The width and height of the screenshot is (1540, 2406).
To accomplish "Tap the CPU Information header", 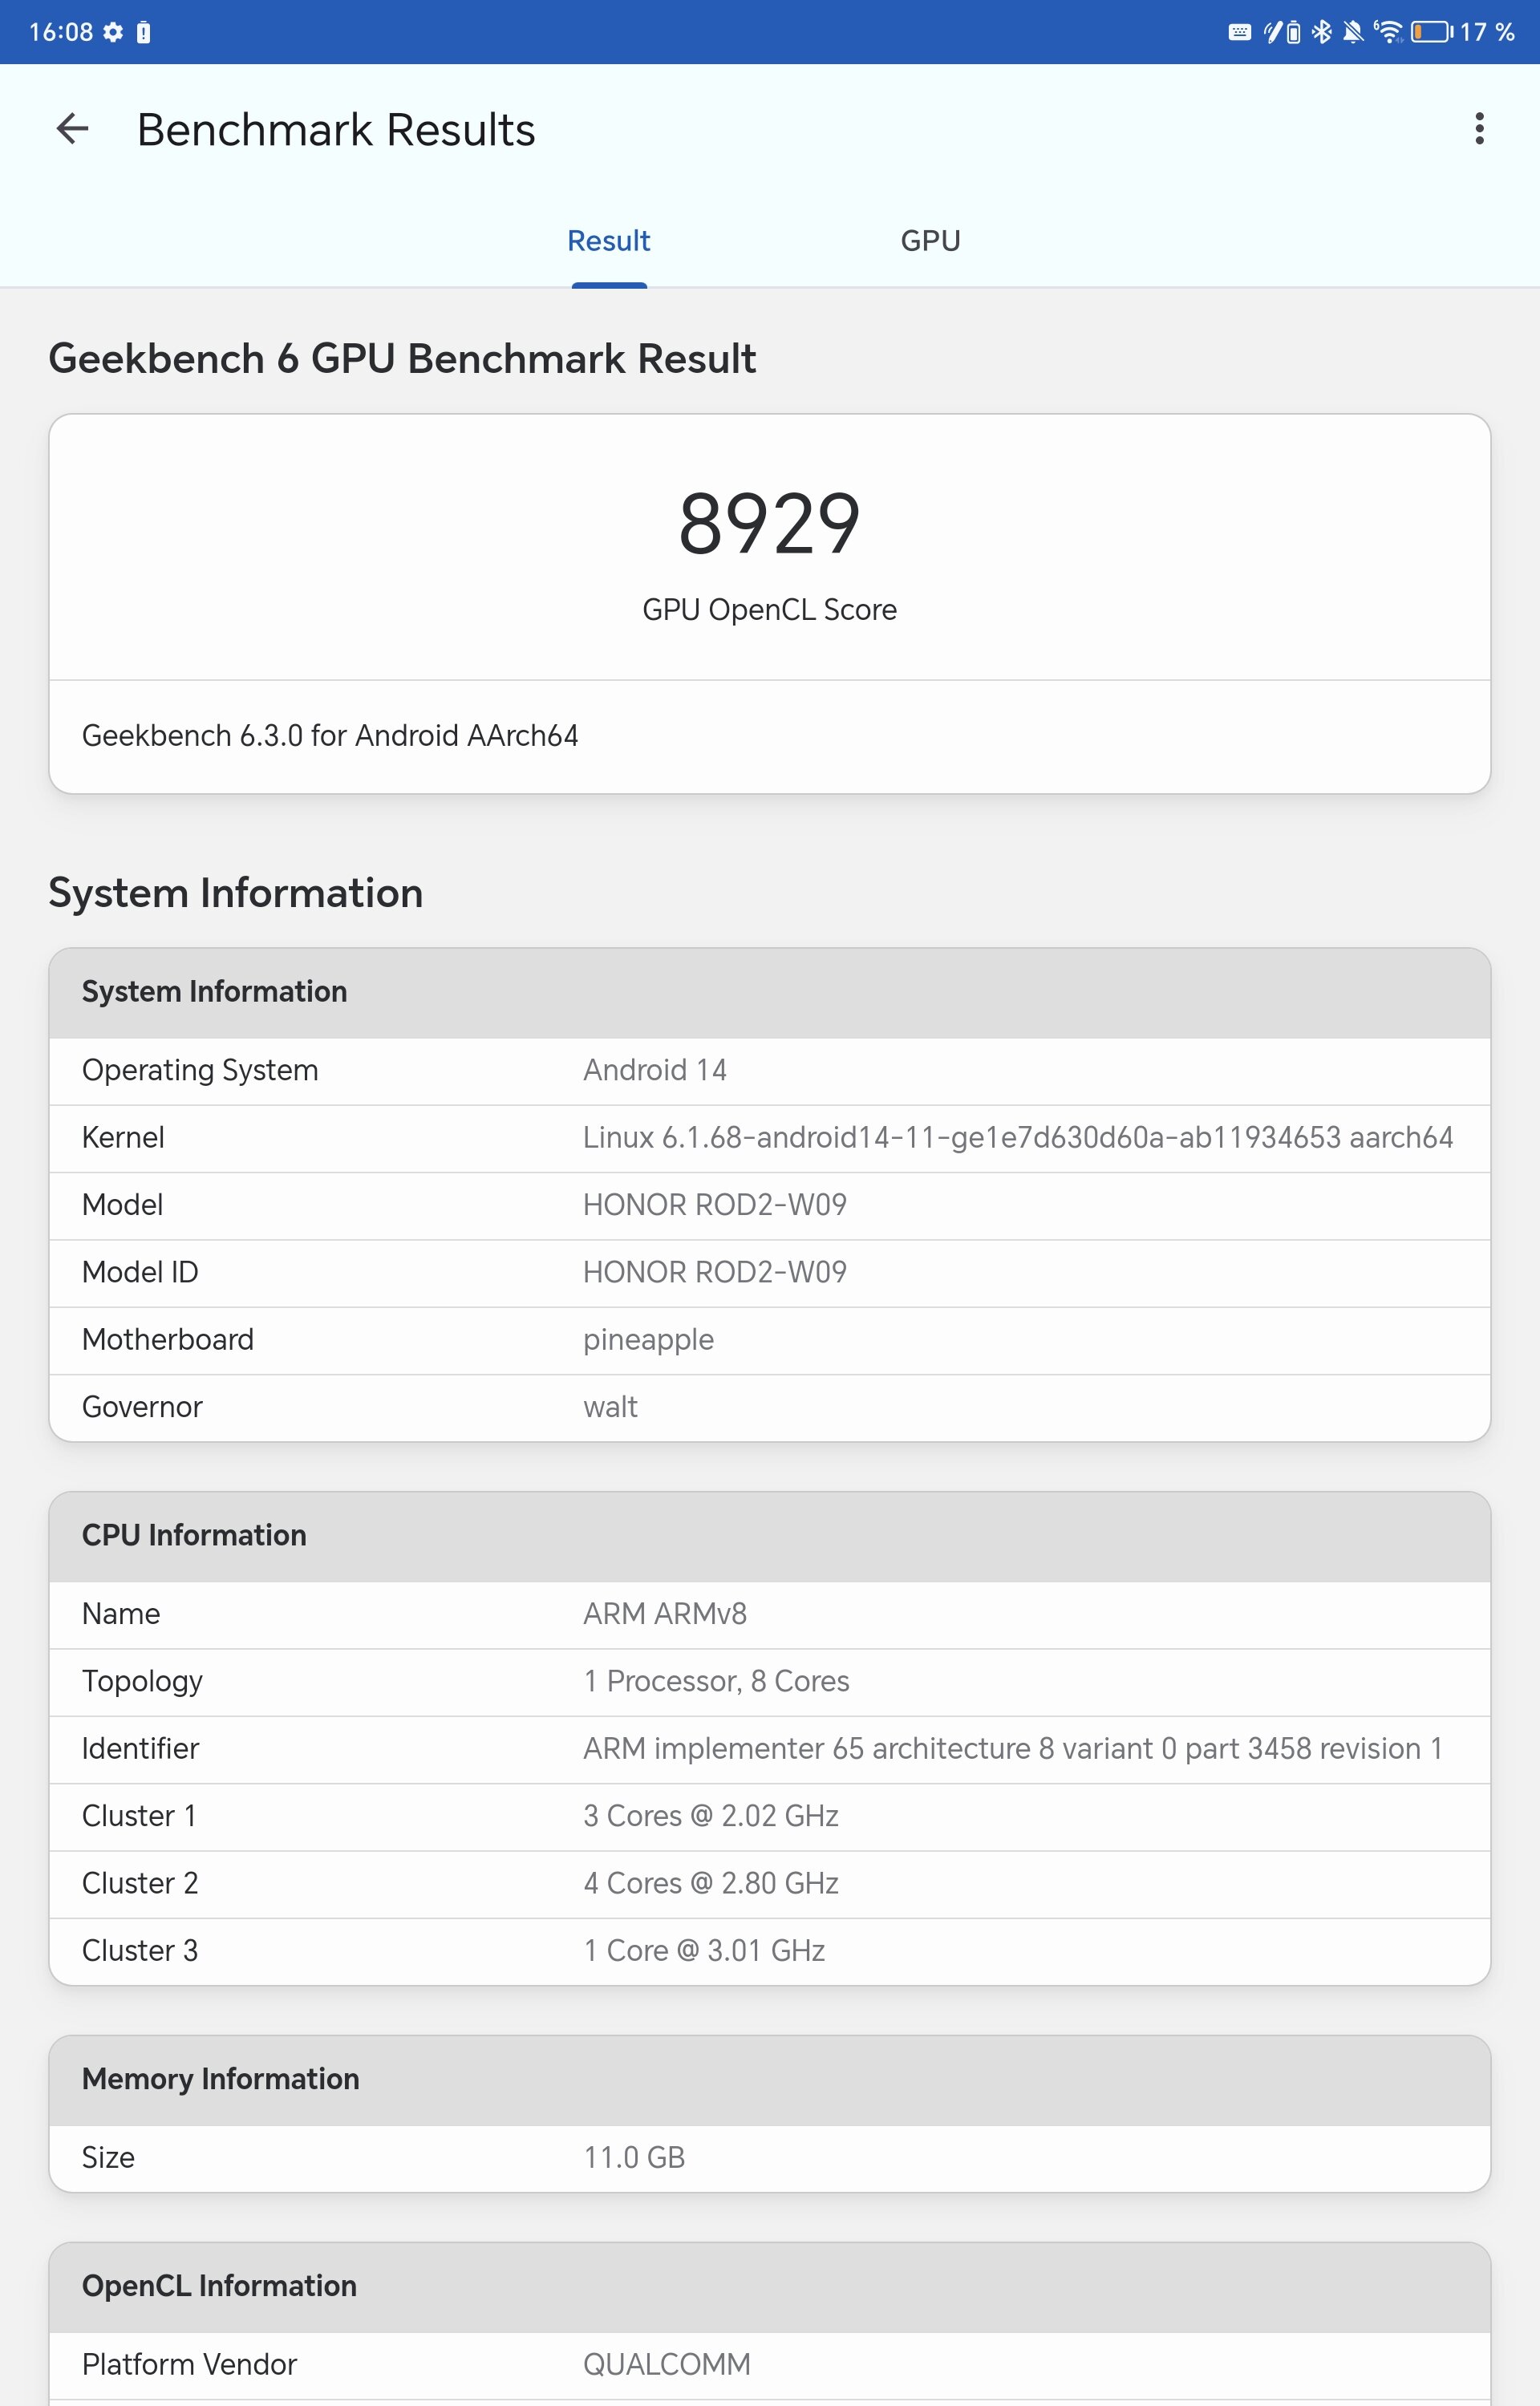I will pos(194,1535).
